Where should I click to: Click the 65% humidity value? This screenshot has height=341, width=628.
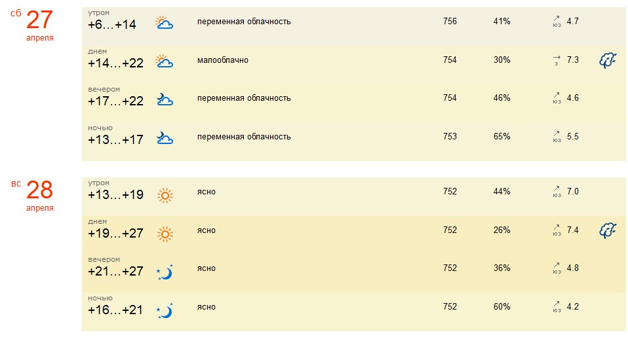tap(501, 137)
